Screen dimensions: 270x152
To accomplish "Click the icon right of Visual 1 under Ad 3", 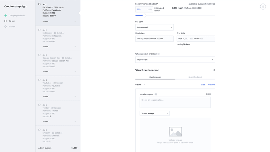I will point(75,72).
